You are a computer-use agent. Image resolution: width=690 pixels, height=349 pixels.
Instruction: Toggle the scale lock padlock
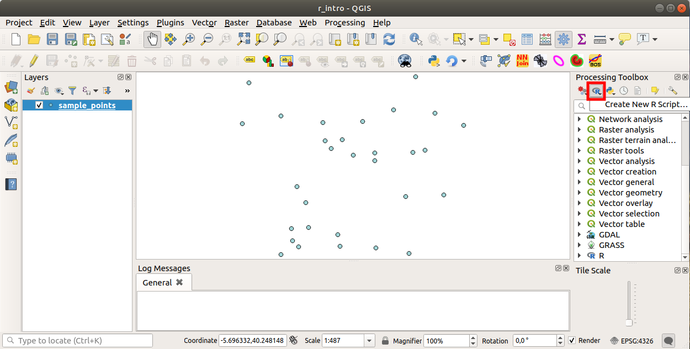coord(385,341)
